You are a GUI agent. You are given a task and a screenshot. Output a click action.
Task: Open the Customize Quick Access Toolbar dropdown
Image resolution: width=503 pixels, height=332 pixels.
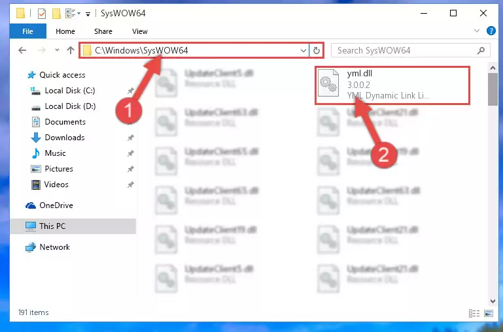tap(88, 14)
